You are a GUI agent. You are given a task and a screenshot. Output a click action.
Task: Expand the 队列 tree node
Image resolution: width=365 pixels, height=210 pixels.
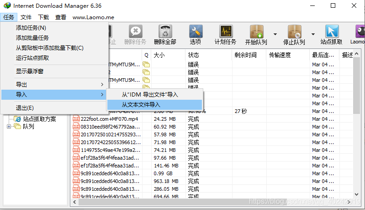tap(9, 127)
